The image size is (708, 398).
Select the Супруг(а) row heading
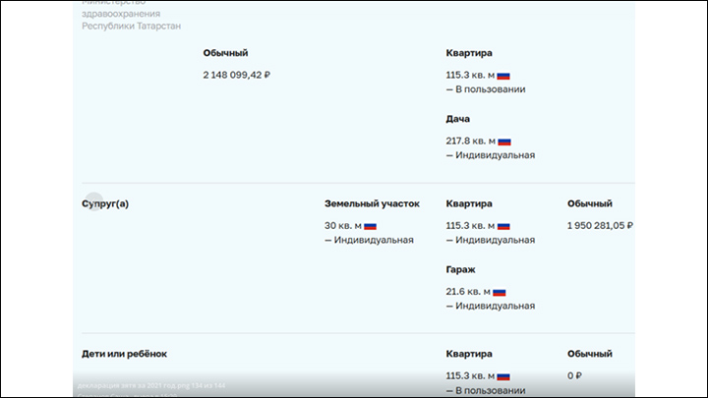(x=106, y=204)
